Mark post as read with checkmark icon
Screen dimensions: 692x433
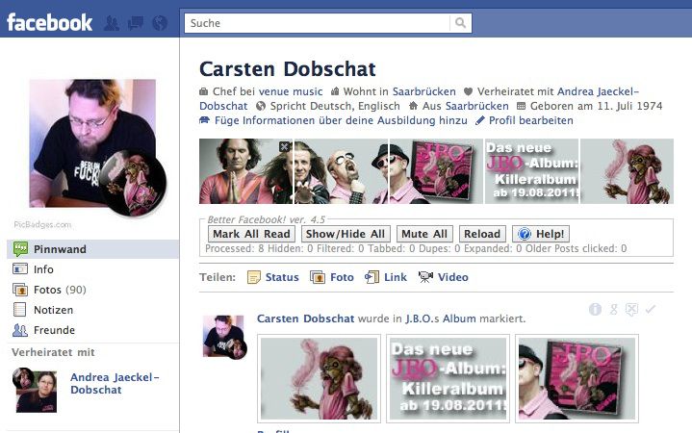650,310
